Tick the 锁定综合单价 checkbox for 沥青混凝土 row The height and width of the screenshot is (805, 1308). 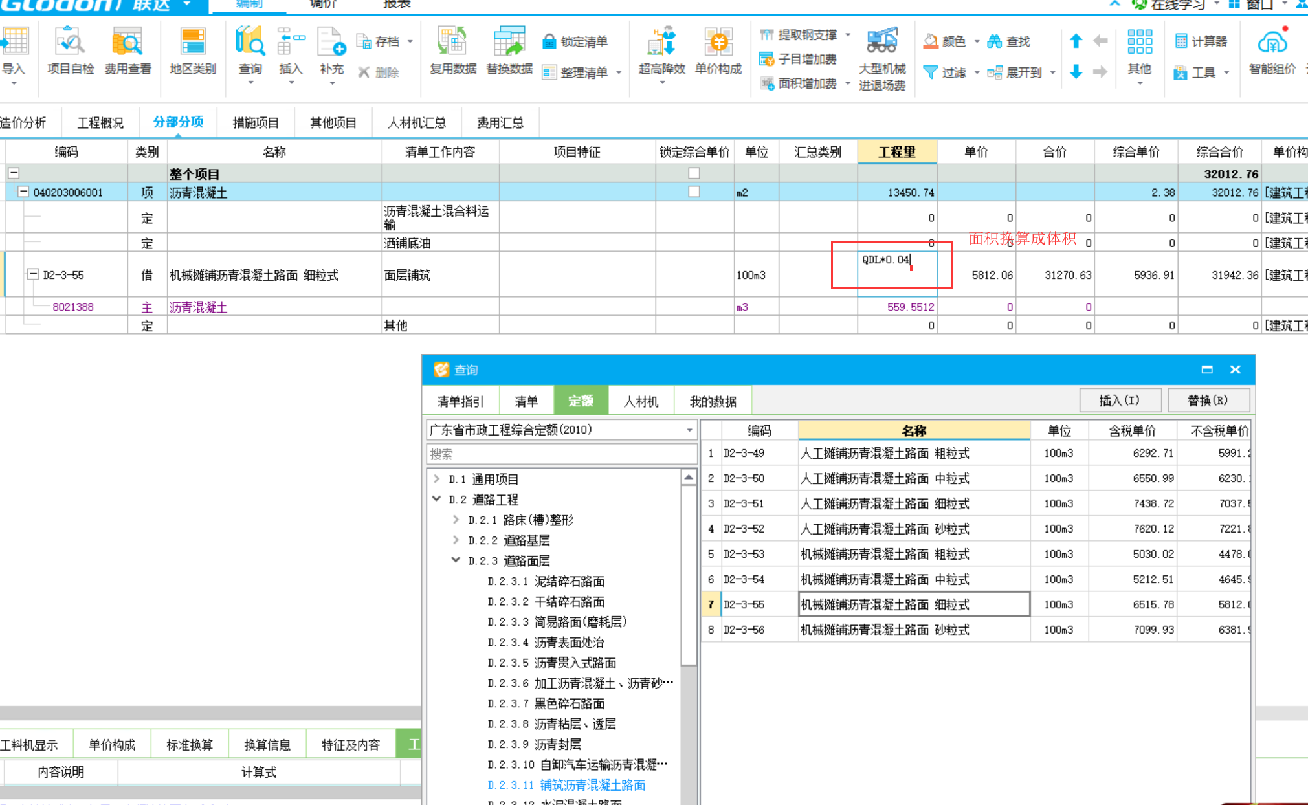694,192
